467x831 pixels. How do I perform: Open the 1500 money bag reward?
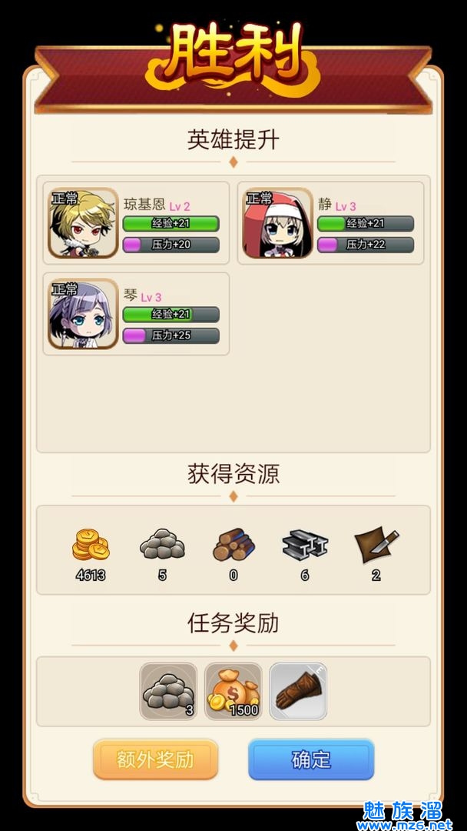pos(233,691)
